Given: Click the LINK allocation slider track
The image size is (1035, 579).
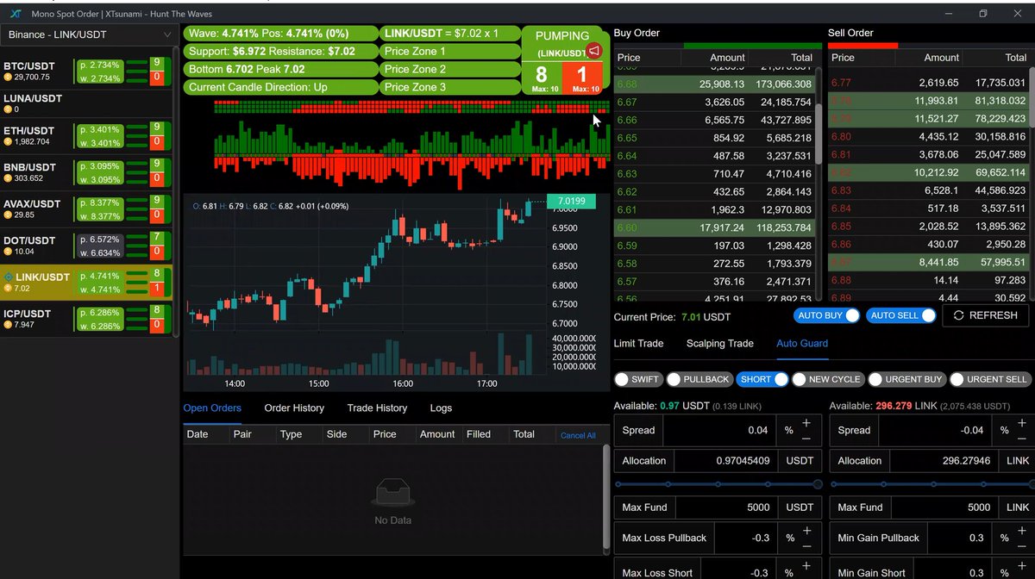Looking at the screenshot, I should [931, 484].
